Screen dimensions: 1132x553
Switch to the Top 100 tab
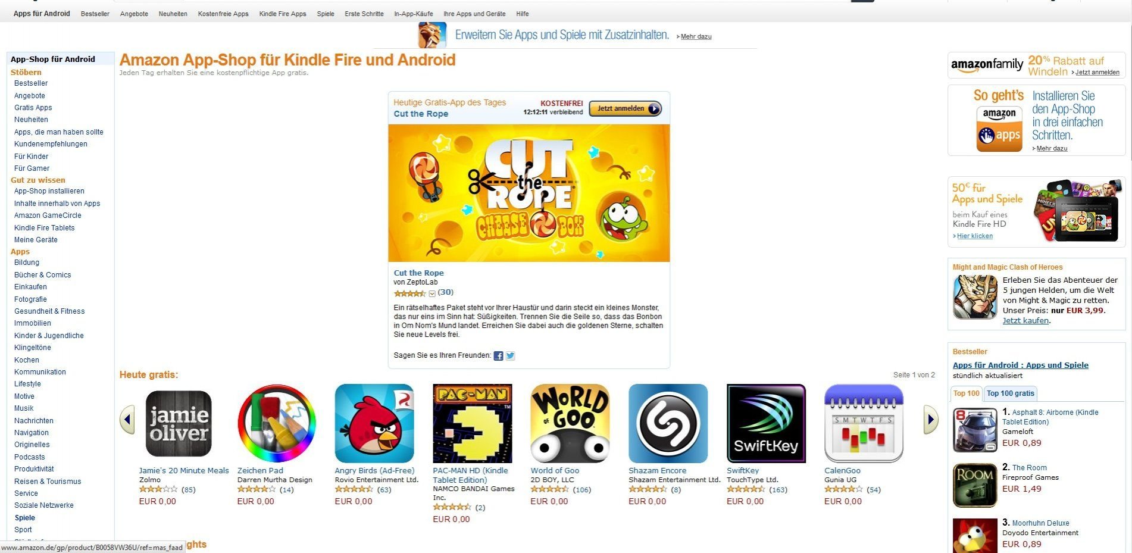(x=966, y=393)
